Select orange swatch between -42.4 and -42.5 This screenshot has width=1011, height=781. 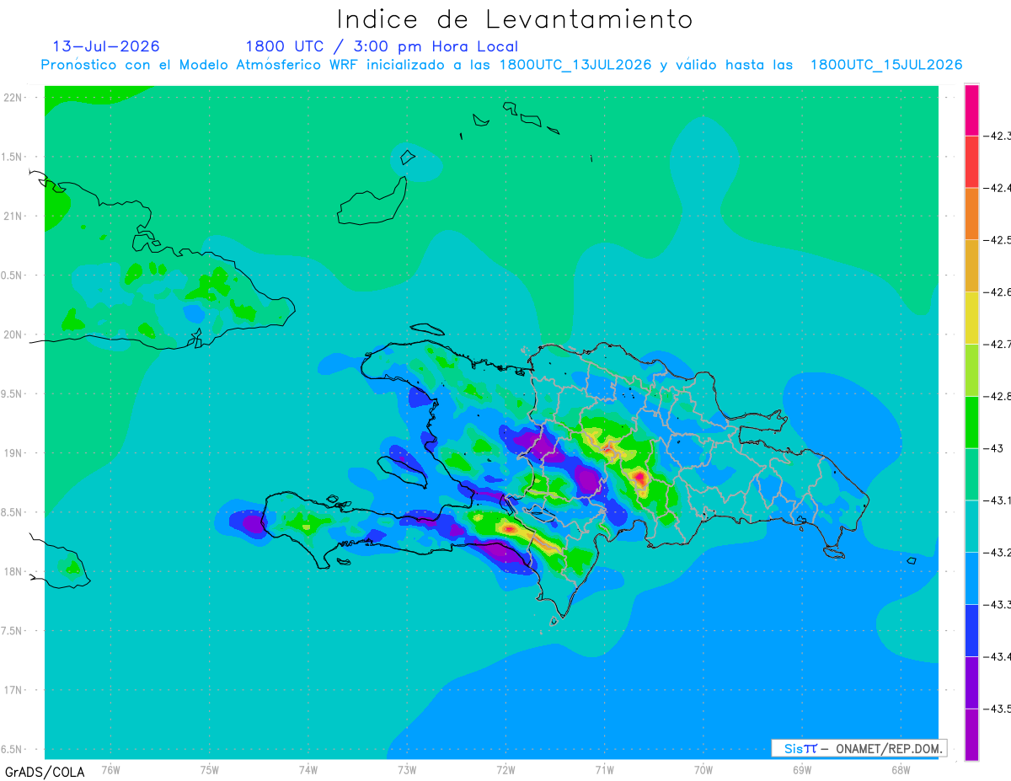[971, 213]
